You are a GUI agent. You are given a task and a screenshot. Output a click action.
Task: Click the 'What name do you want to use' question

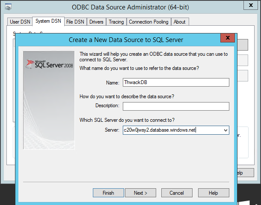pyautogui.click(x=139, y=68)
